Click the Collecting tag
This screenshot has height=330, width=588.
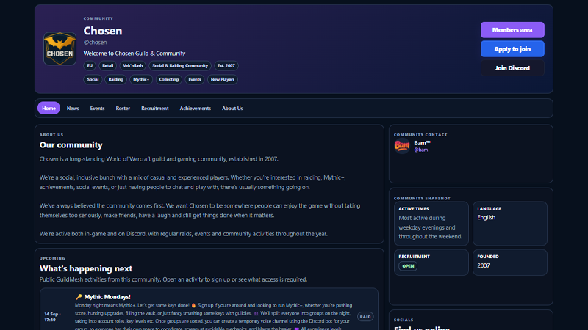point(169,79)
